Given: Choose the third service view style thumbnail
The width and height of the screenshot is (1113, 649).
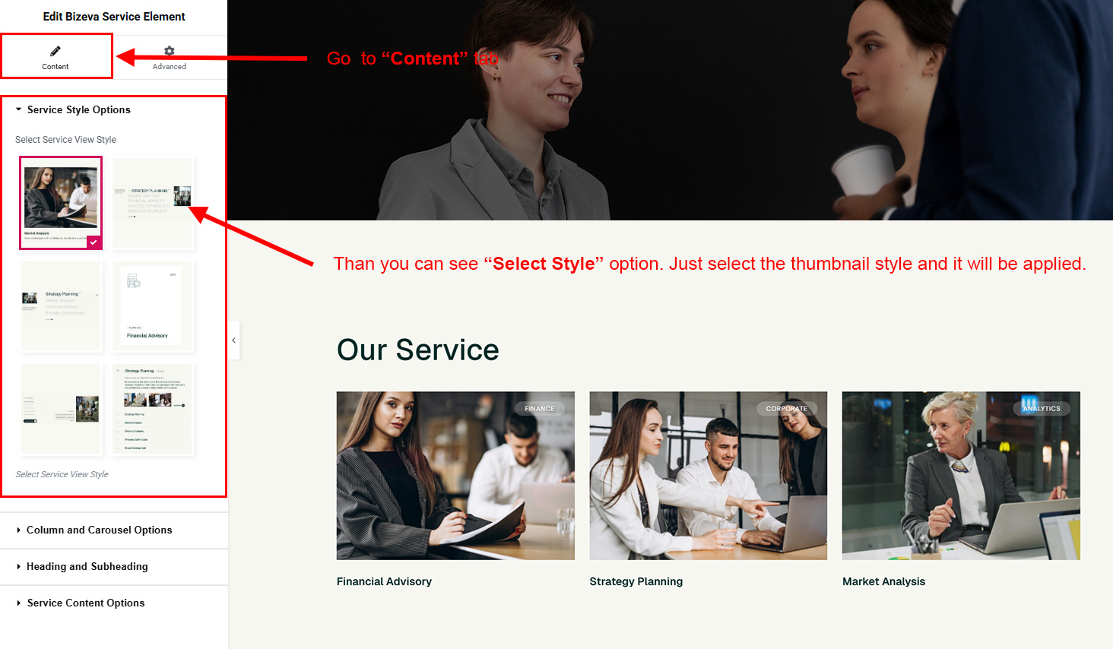Looking at the screenshot, I should [62, 306].
